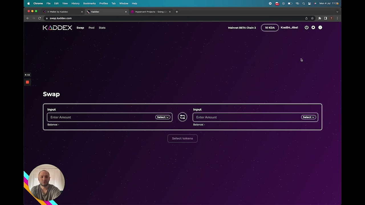Click the Select tokens button
The height and width of the screenshot is (205, 365).
[182, 138]
